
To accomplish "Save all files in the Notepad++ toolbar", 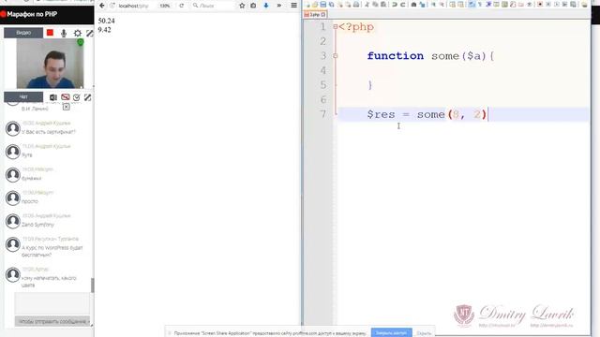I will coord(331,5).
